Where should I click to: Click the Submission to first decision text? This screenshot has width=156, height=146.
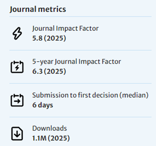point(75,95)
